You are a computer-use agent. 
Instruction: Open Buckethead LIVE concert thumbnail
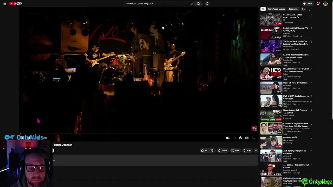[271, 32]
